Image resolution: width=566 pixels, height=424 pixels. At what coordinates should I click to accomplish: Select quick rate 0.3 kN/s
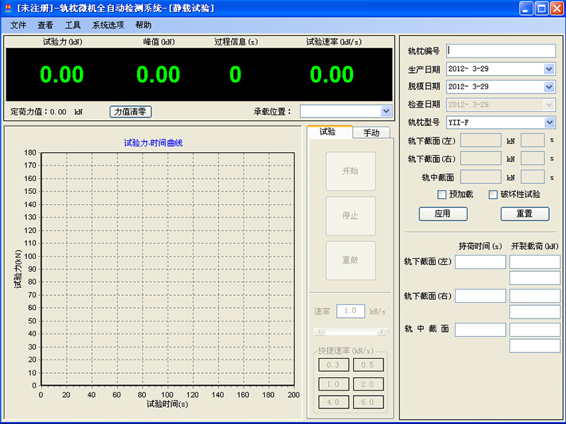pos(333,365)
